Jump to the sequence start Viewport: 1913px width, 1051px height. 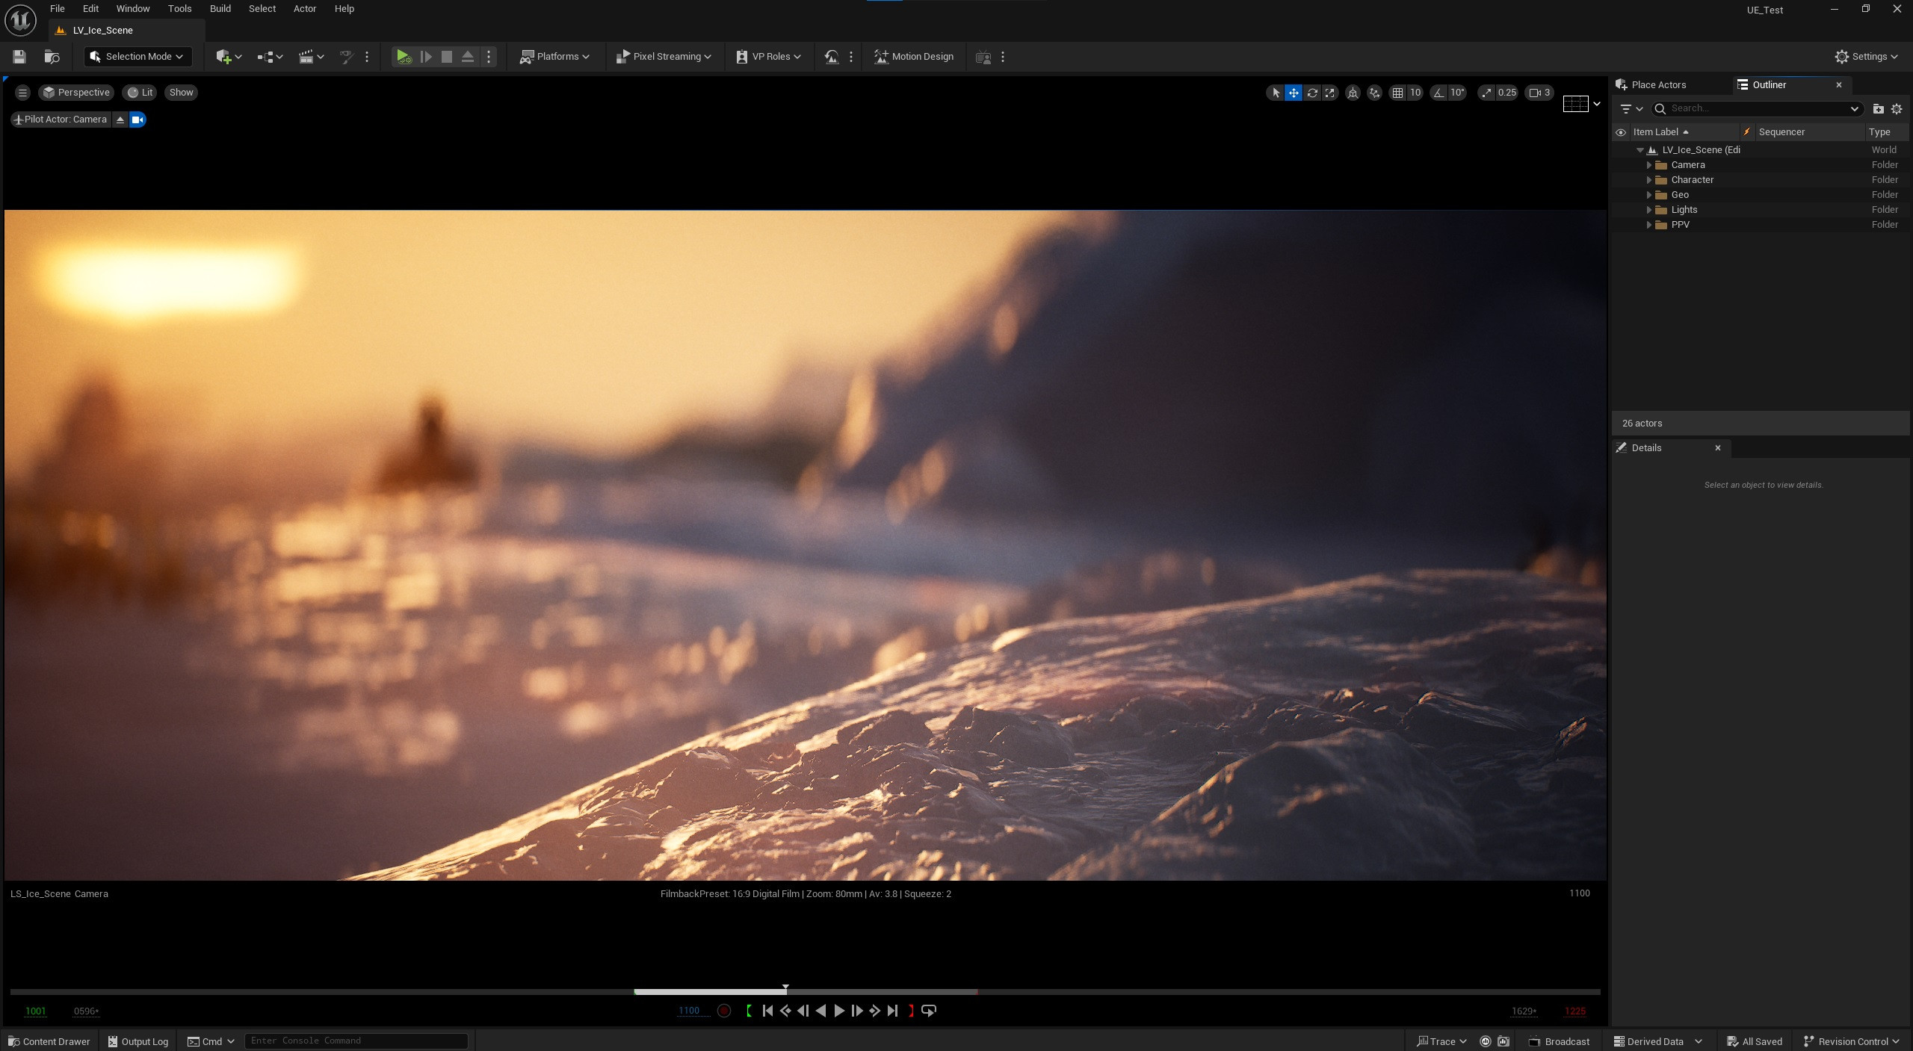click(767, 1011)
